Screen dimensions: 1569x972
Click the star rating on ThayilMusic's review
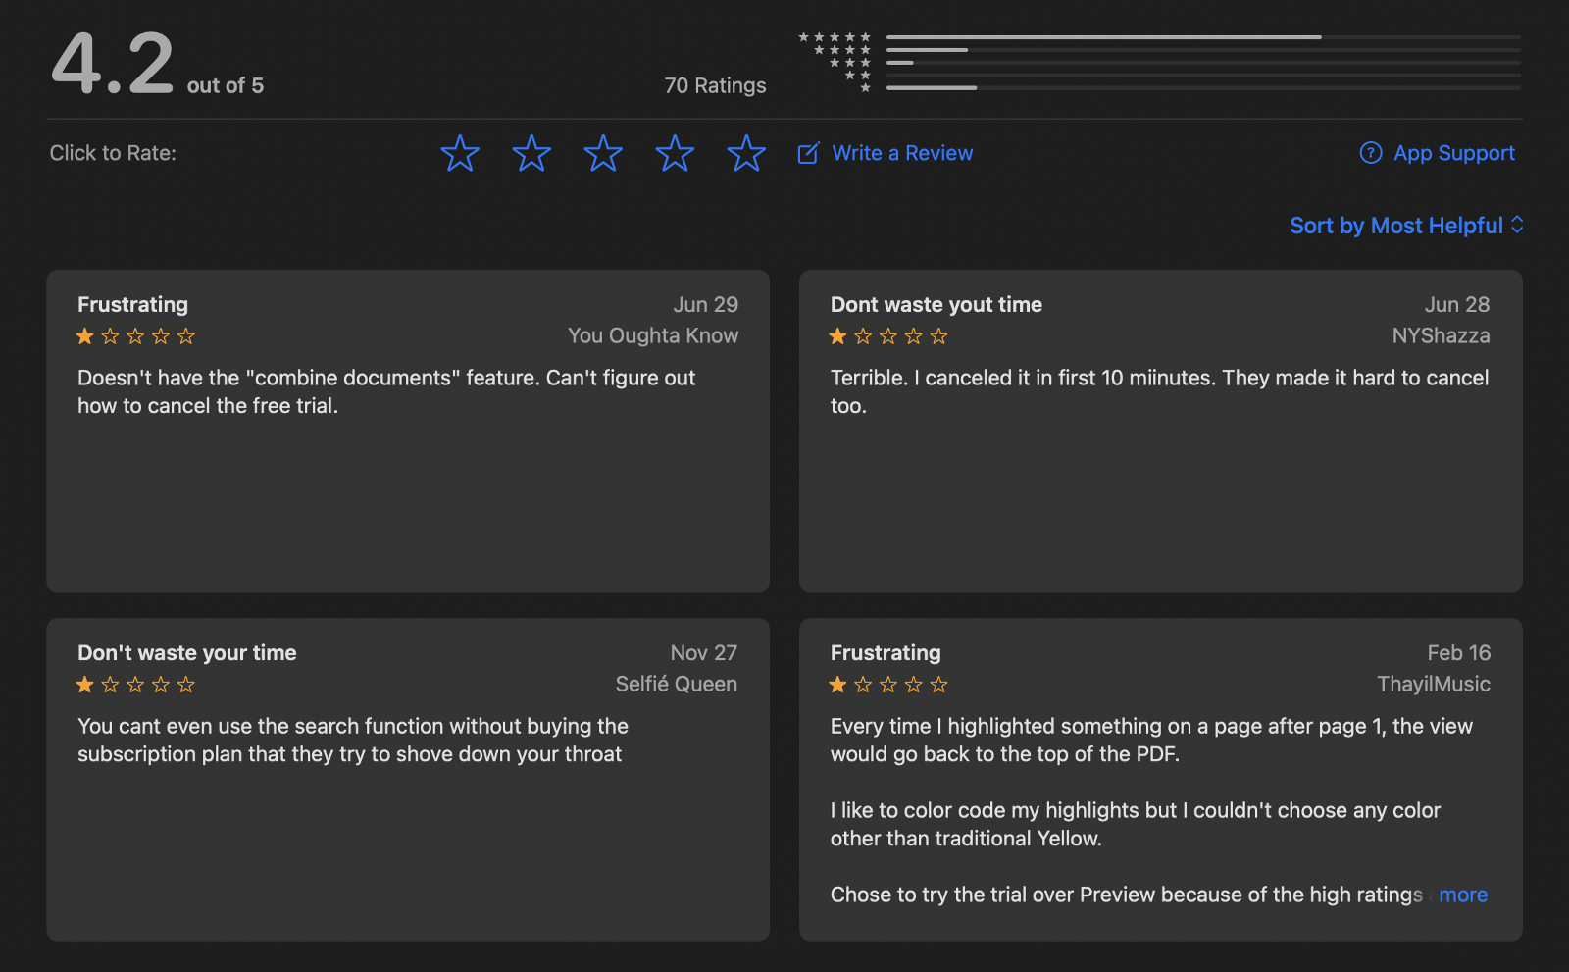(888, 685)
